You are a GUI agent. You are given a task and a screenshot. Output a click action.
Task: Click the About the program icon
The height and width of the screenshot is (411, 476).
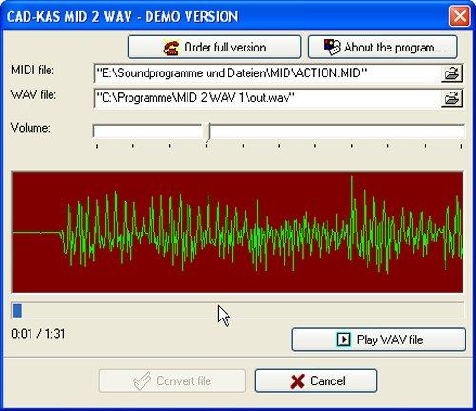click(331, 48)
